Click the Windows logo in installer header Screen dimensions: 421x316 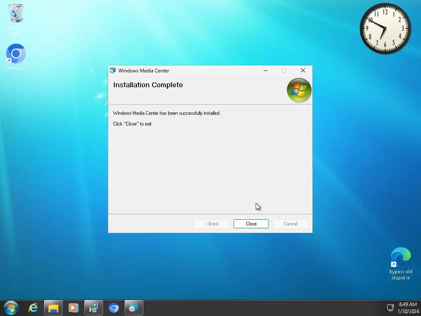299,90
